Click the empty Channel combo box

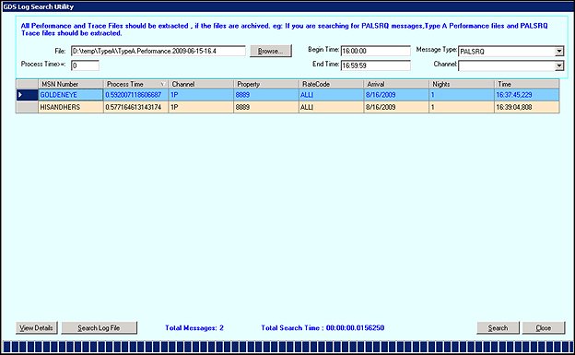tap(510, 66)
